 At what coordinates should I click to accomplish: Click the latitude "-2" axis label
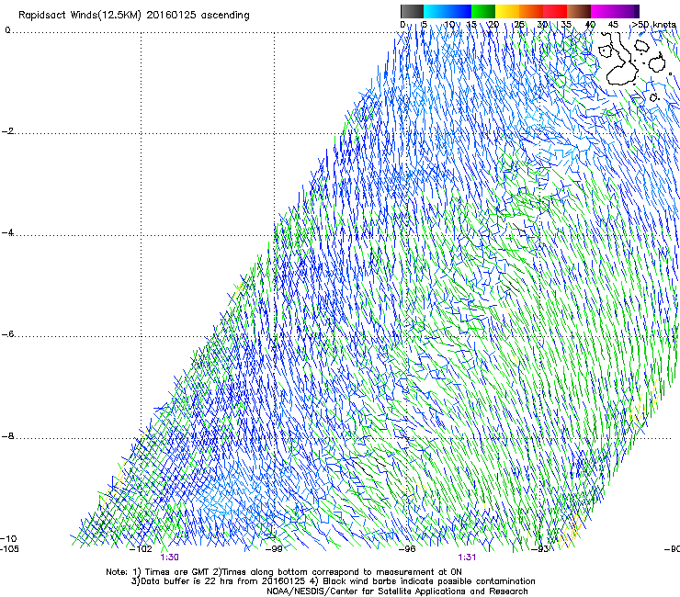[x=7, y=131]
